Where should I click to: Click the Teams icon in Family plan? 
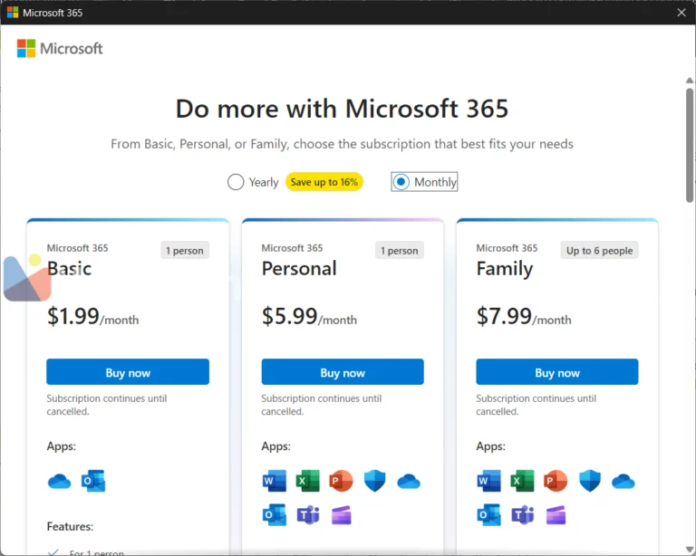pos(522,514)
